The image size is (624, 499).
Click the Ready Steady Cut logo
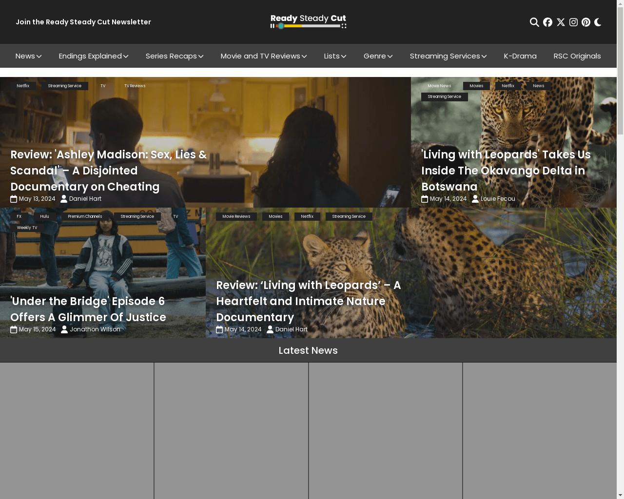point(308,21)
